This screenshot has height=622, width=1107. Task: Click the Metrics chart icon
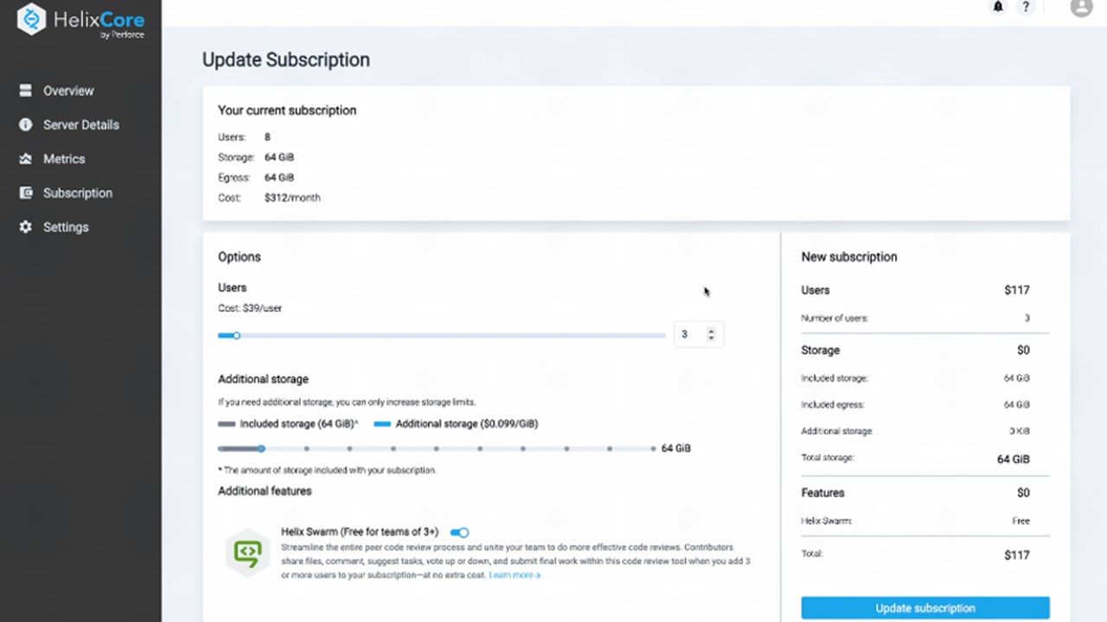[x=26, y=159]
